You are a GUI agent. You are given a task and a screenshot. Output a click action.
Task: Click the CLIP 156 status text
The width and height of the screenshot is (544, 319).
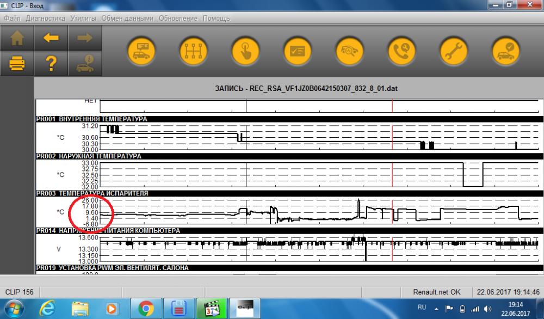(20, 292)
